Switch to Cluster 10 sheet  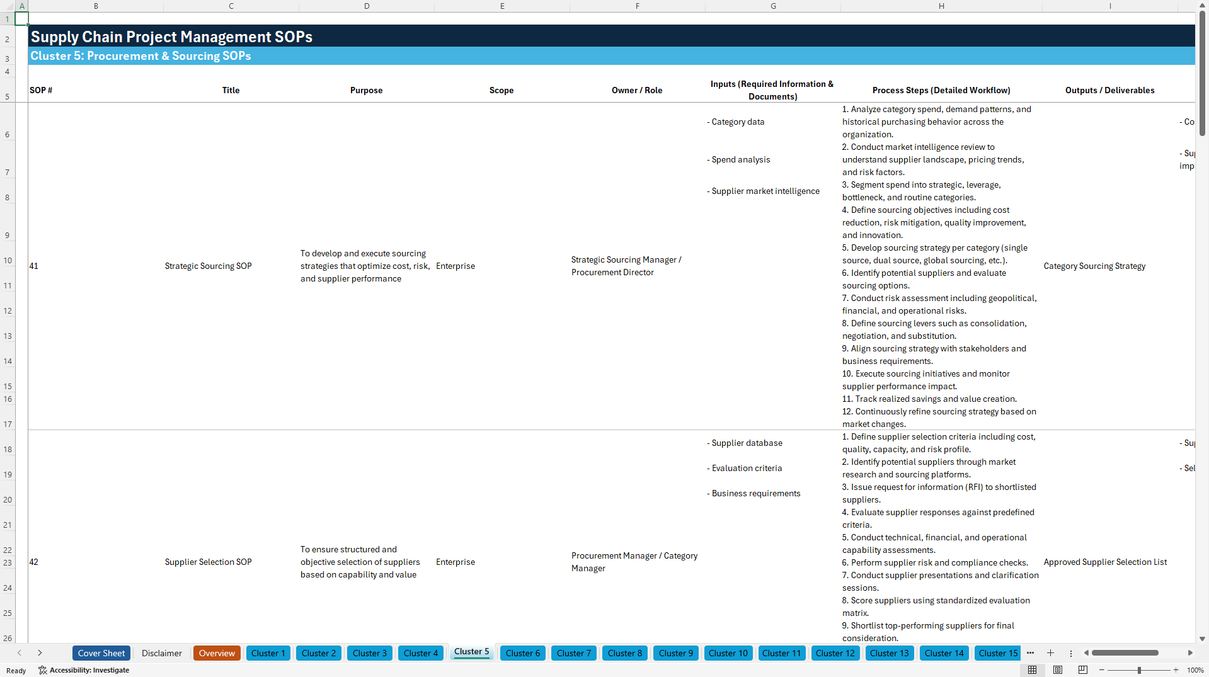[728, 653]
